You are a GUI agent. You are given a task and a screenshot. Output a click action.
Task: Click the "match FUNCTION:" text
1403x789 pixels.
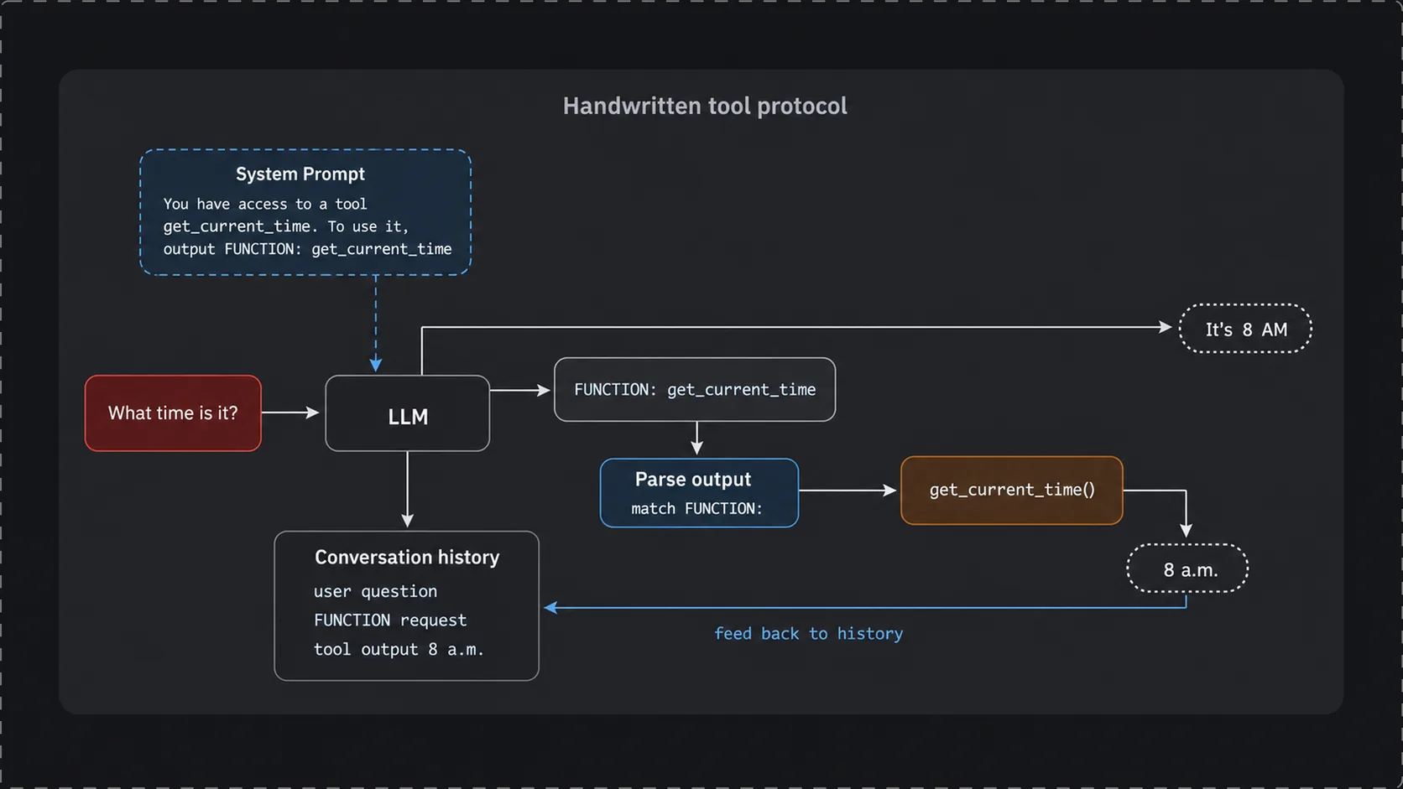coord(696,509)
